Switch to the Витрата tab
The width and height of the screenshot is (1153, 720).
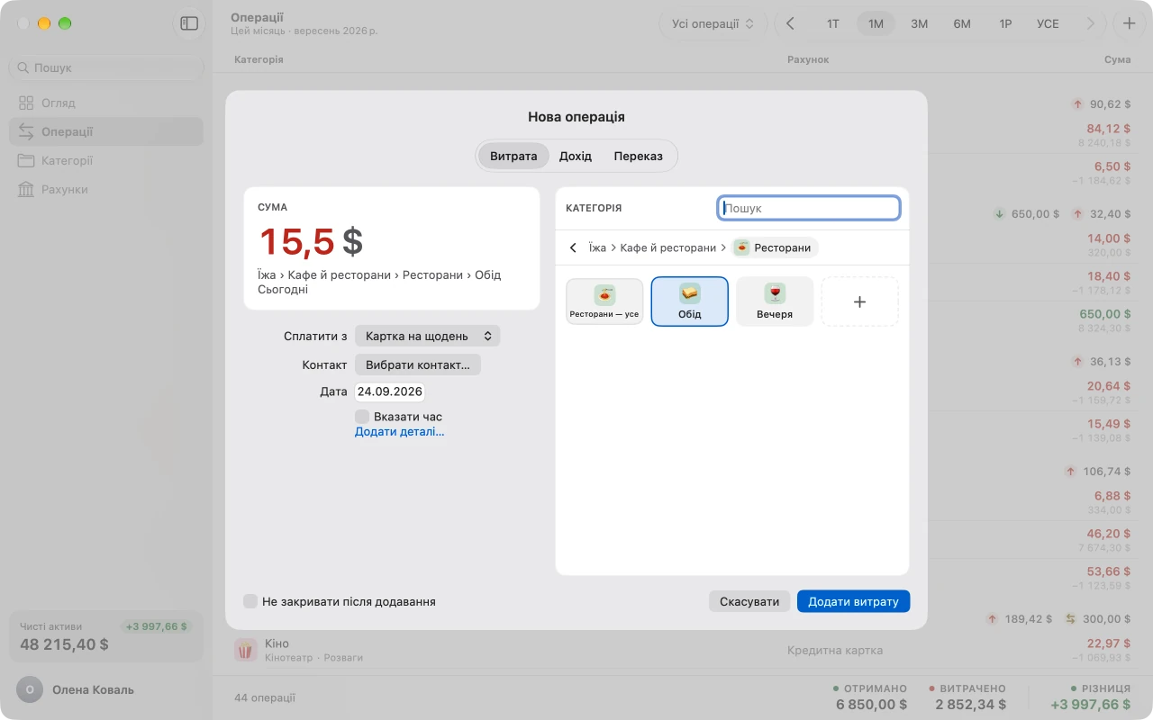pos(513,156)
